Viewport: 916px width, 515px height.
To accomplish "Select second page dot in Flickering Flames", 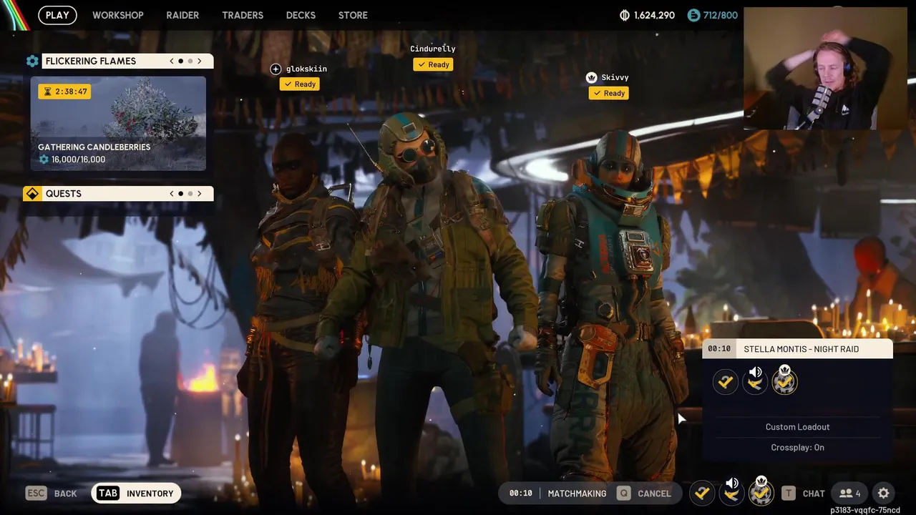I will (190, 61).
